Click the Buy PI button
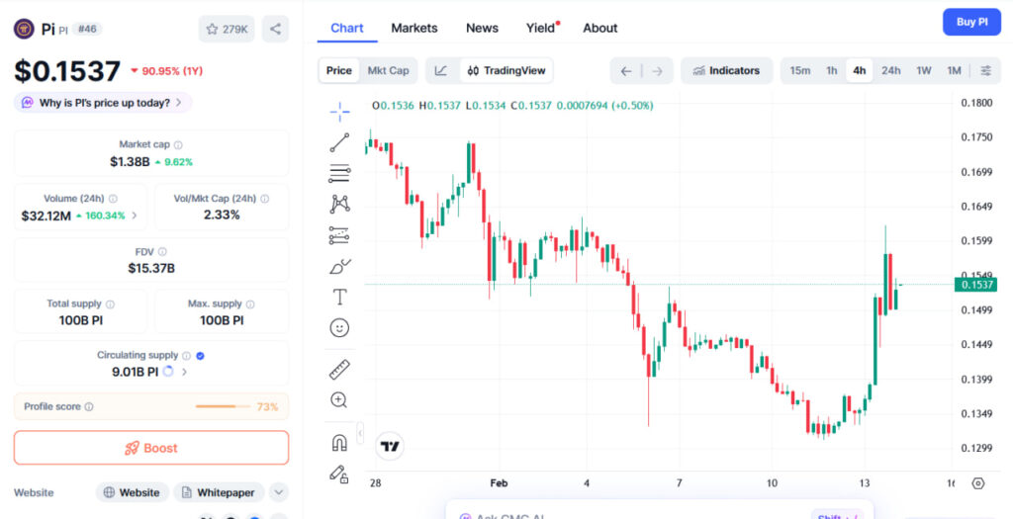1013x519 pixels. click(x=971, y=22)
